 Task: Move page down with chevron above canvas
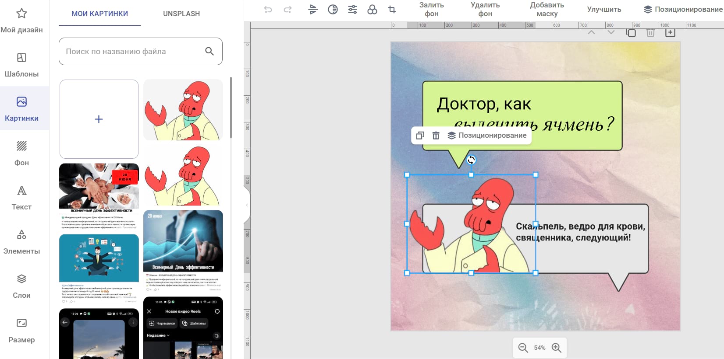pyautogui.click(x=611, y=32)
